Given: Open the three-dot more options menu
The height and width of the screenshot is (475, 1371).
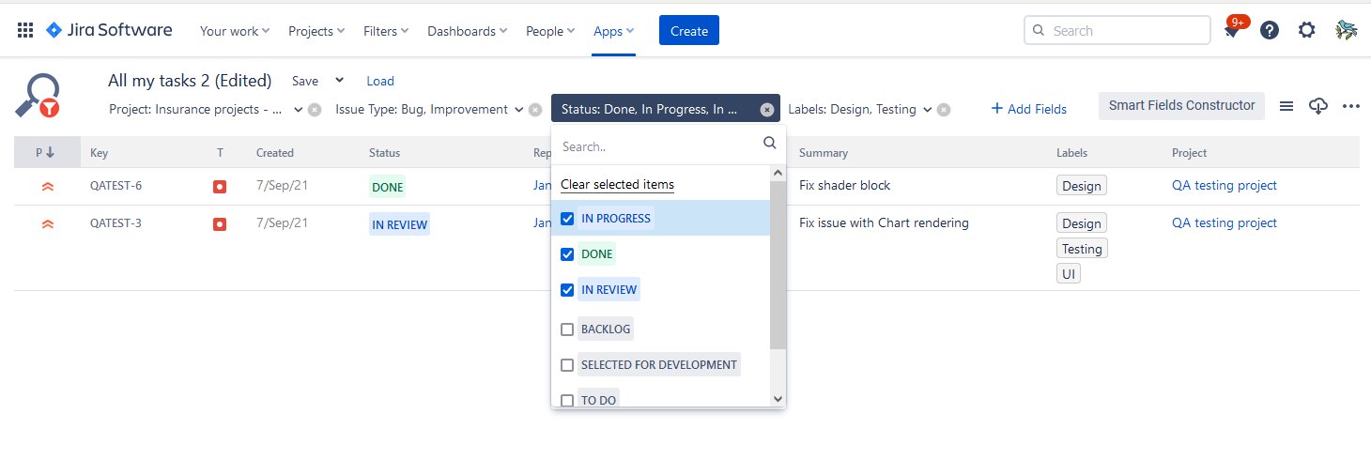Looking at the screenshot, I should coord(1351,106).
